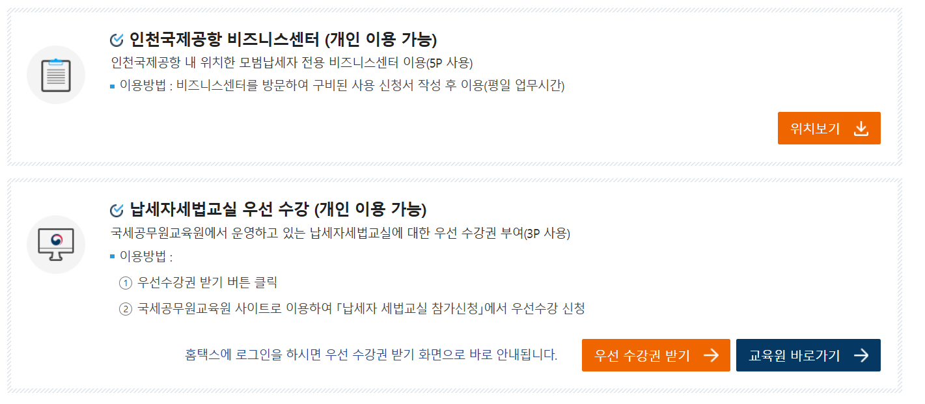
Task: Click the circled number 1 step marker
Action: pos(126,283)
